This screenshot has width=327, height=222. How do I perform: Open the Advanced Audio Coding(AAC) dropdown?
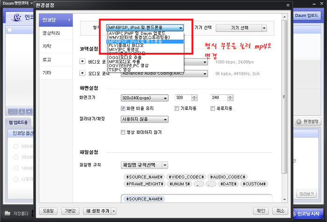point(164,74)
